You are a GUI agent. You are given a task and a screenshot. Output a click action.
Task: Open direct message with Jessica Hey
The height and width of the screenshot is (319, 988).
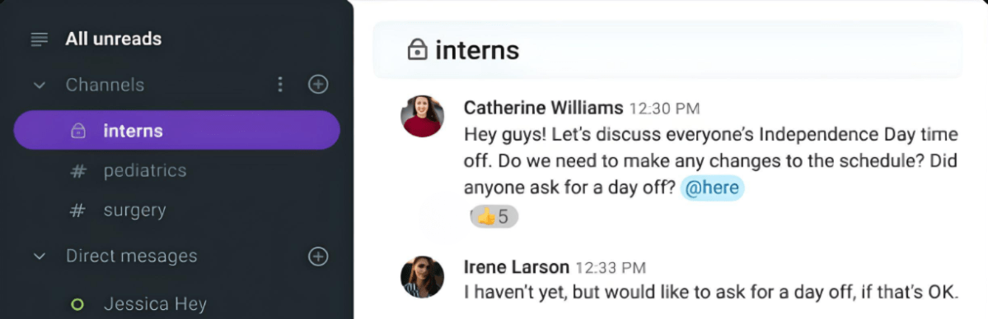pyautogui.click(x=155, y=304)
